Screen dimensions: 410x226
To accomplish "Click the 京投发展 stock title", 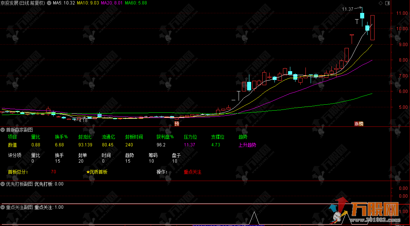I will click(23, 3).
